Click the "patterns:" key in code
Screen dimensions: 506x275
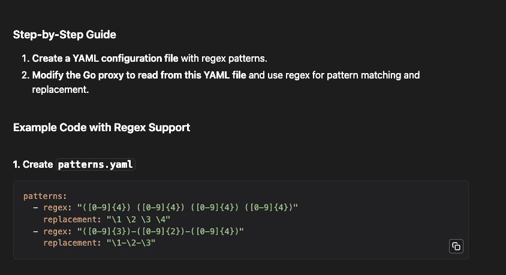coord(45,196)
